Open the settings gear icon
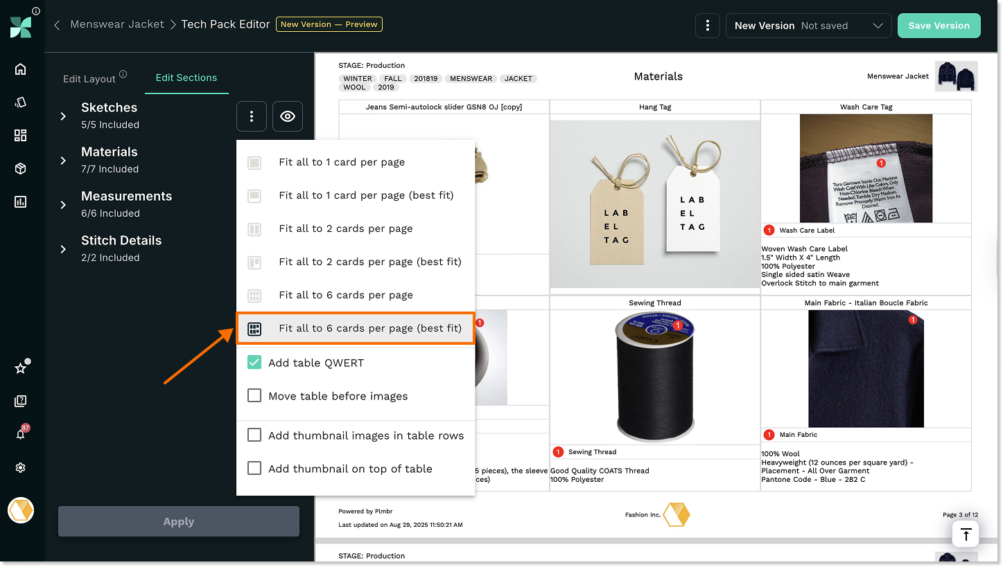Screen dimensions: 1003x567 click(20, 468)
